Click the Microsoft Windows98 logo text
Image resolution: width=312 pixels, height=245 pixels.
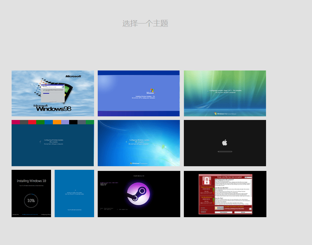[52, 108]
